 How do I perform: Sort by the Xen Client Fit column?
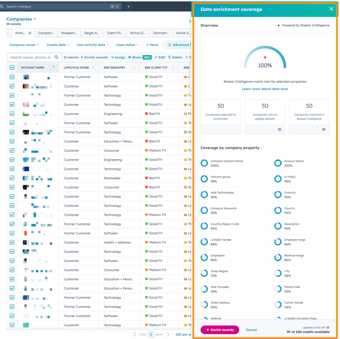pos(159,67)
